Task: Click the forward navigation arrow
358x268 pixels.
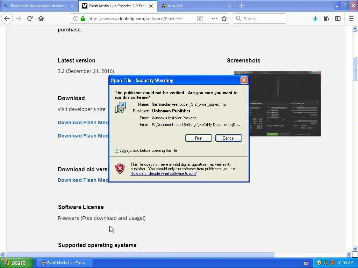Action: (x=19, y=18)
